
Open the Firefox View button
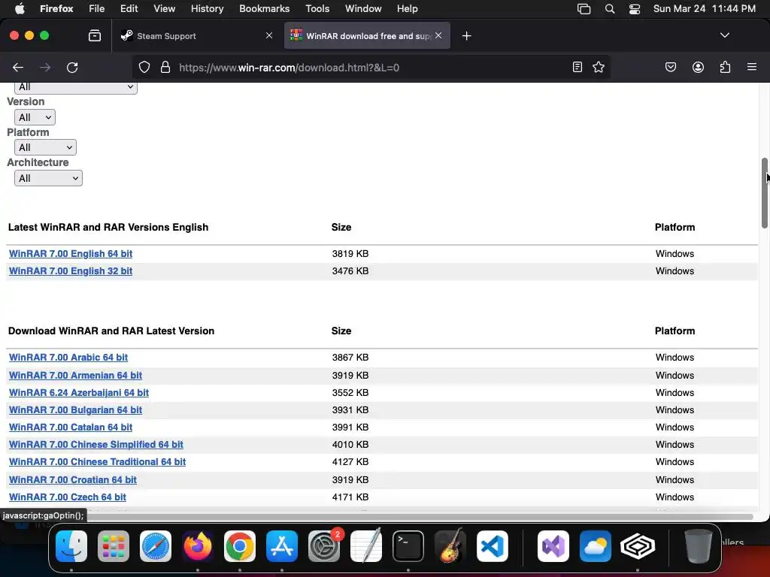point(95,36)
